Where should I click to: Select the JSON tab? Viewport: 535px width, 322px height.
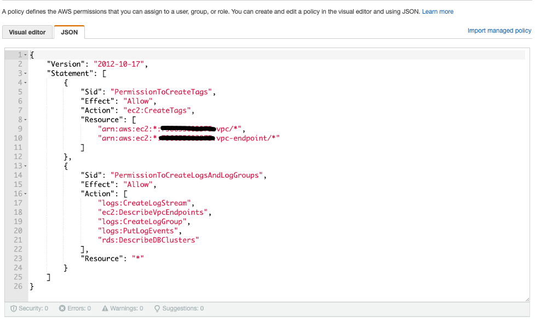(x=69, y=32)
